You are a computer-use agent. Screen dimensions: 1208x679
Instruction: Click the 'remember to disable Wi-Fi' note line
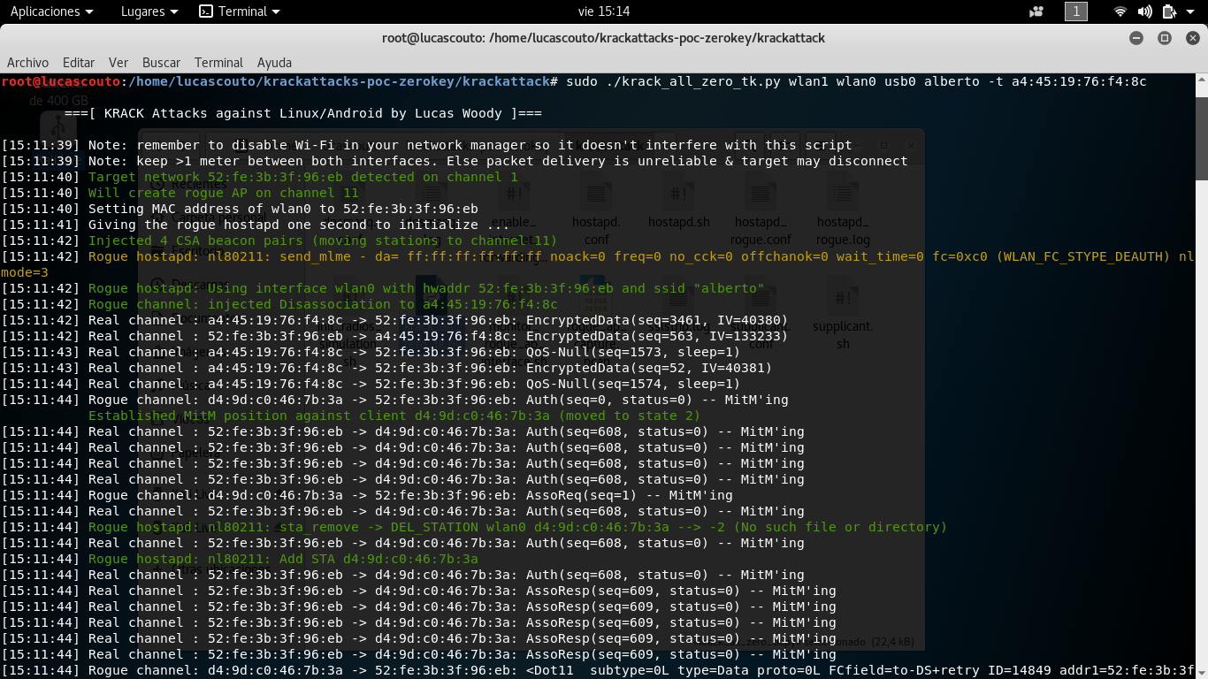[x=426, y=145]
